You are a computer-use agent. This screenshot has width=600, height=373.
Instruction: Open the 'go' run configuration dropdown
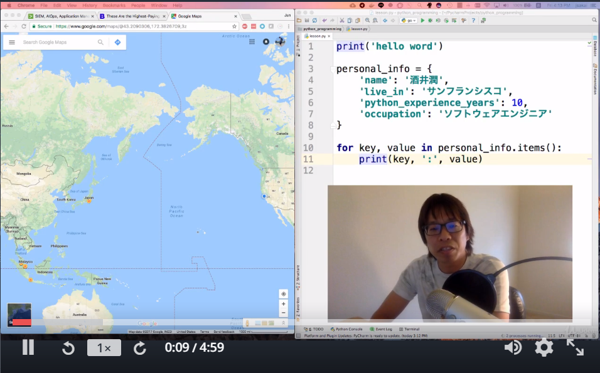click(x=408, y=21)
